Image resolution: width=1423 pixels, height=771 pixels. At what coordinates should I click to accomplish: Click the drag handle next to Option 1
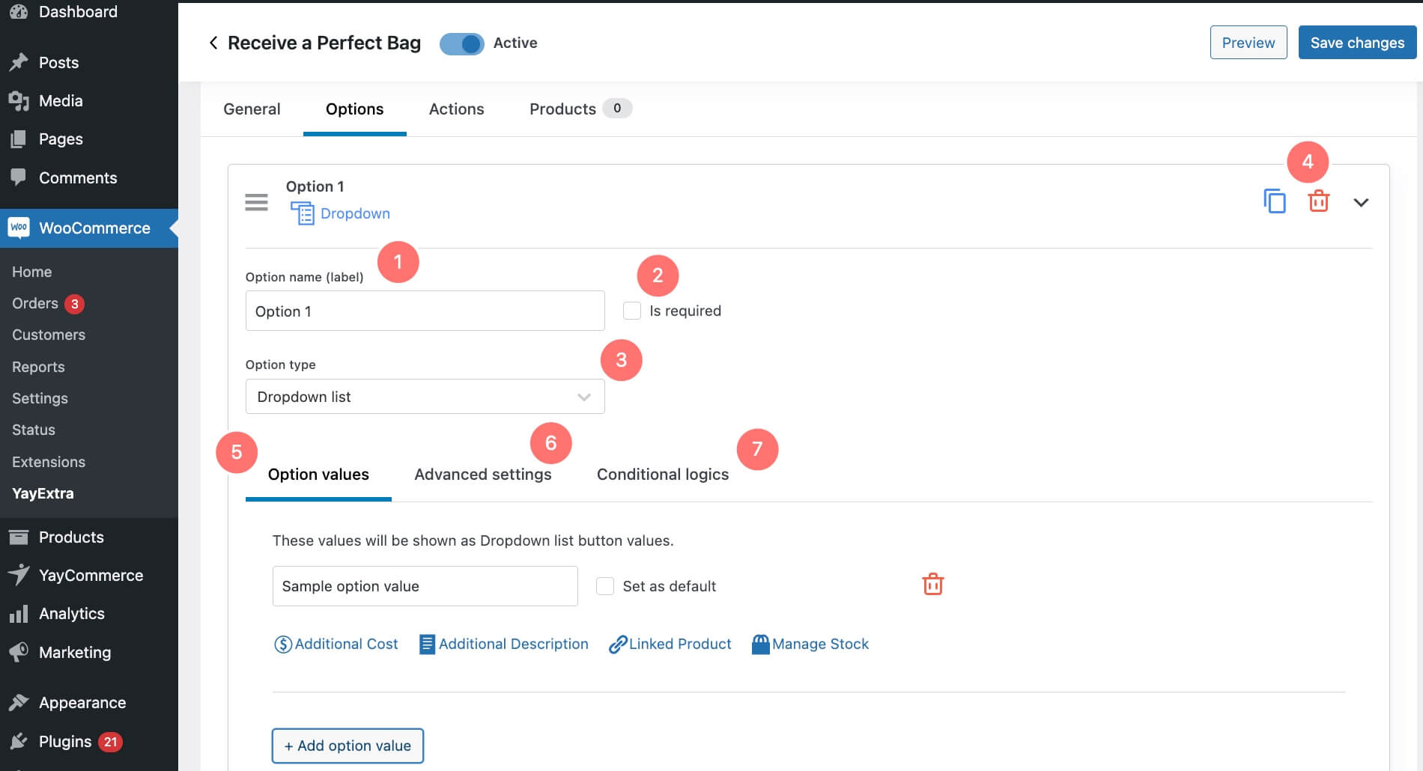(256, 202)
